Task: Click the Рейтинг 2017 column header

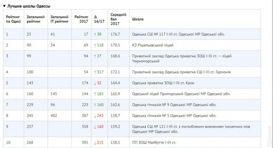Action: [81, 19]
